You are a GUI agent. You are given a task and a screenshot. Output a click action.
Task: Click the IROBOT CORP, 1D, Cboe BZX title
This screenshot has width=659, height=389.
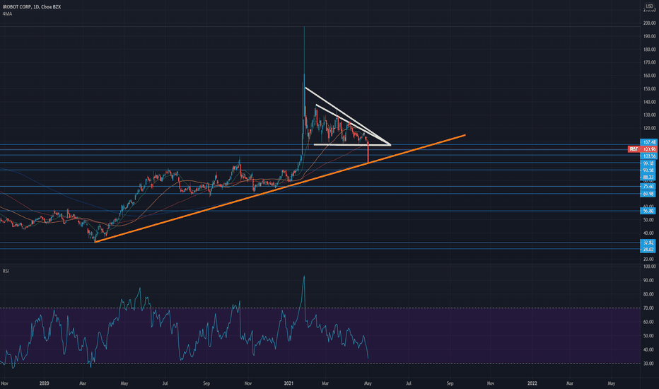click(32, 7)
